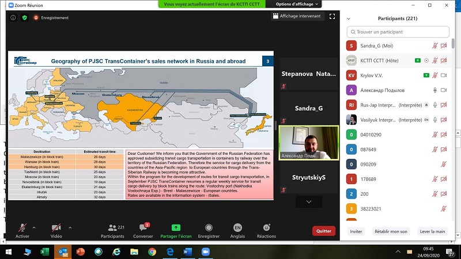Unmute microphone with Activer button
This screenshot has width=461, height=259.
pos(22,231)
